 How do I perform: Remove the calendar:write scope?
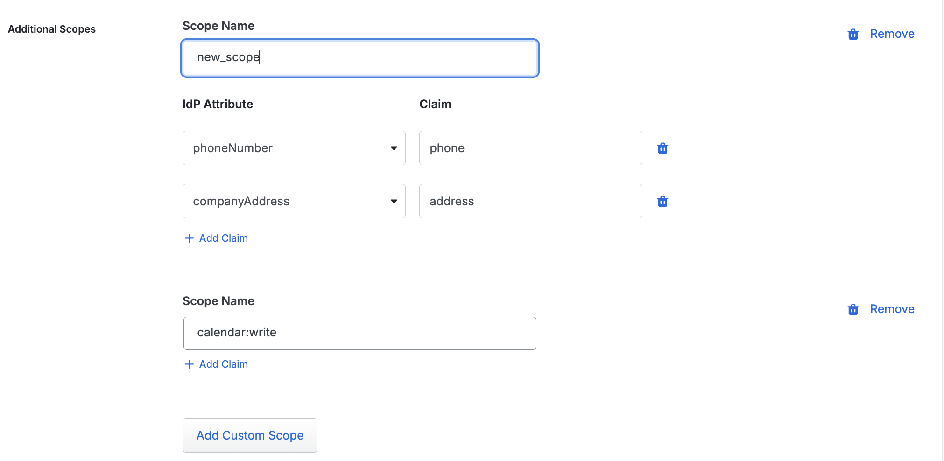tap(892, 308)
